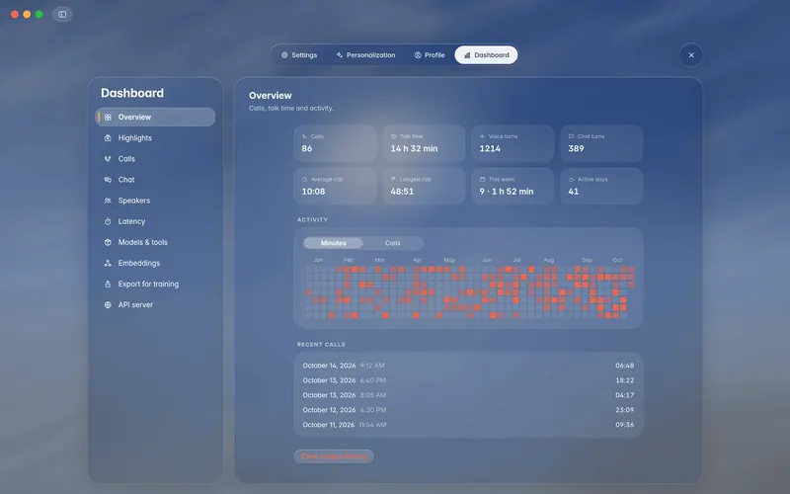Image resolution: width=790 pixels, height=494 pixels.
Task: Click the Export for training icon
Action: 108,284
